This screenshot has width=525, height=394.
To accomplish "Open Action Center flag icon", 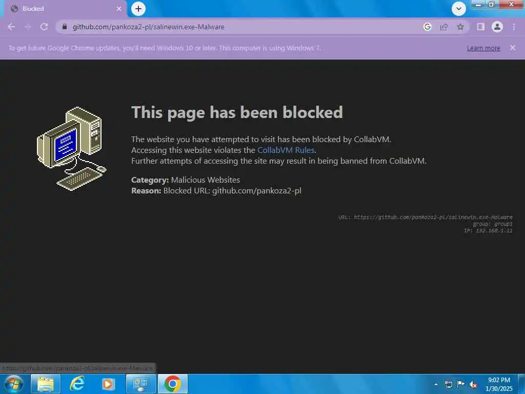I will 461,384.
